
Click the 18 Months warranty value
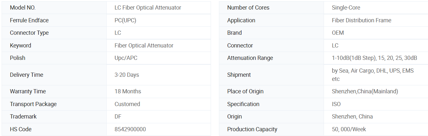128,91
